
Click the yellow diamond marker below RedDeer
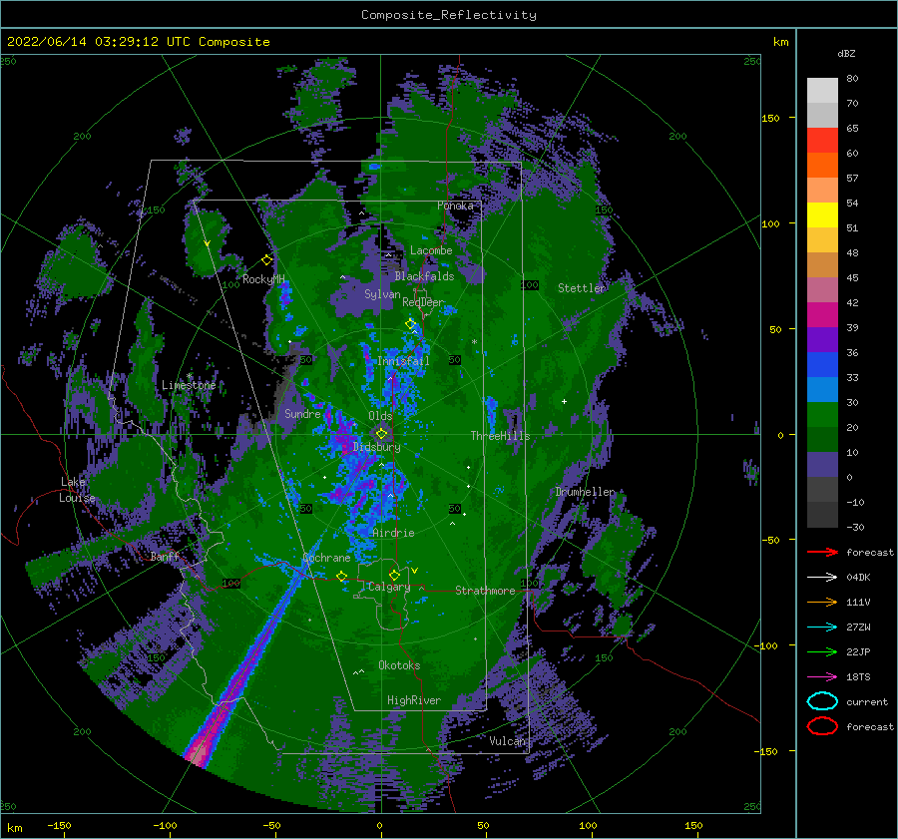[x=410, y=324]
